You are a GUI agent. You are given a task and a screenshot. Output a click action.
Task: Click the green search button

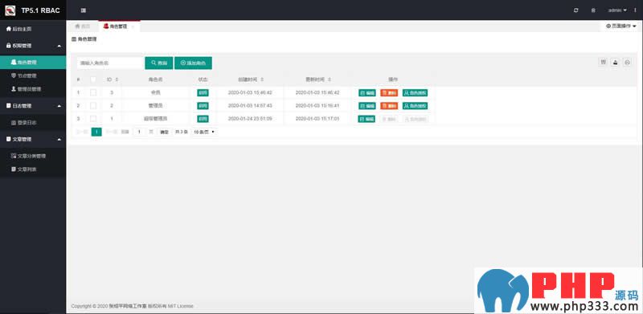point(159,63)
